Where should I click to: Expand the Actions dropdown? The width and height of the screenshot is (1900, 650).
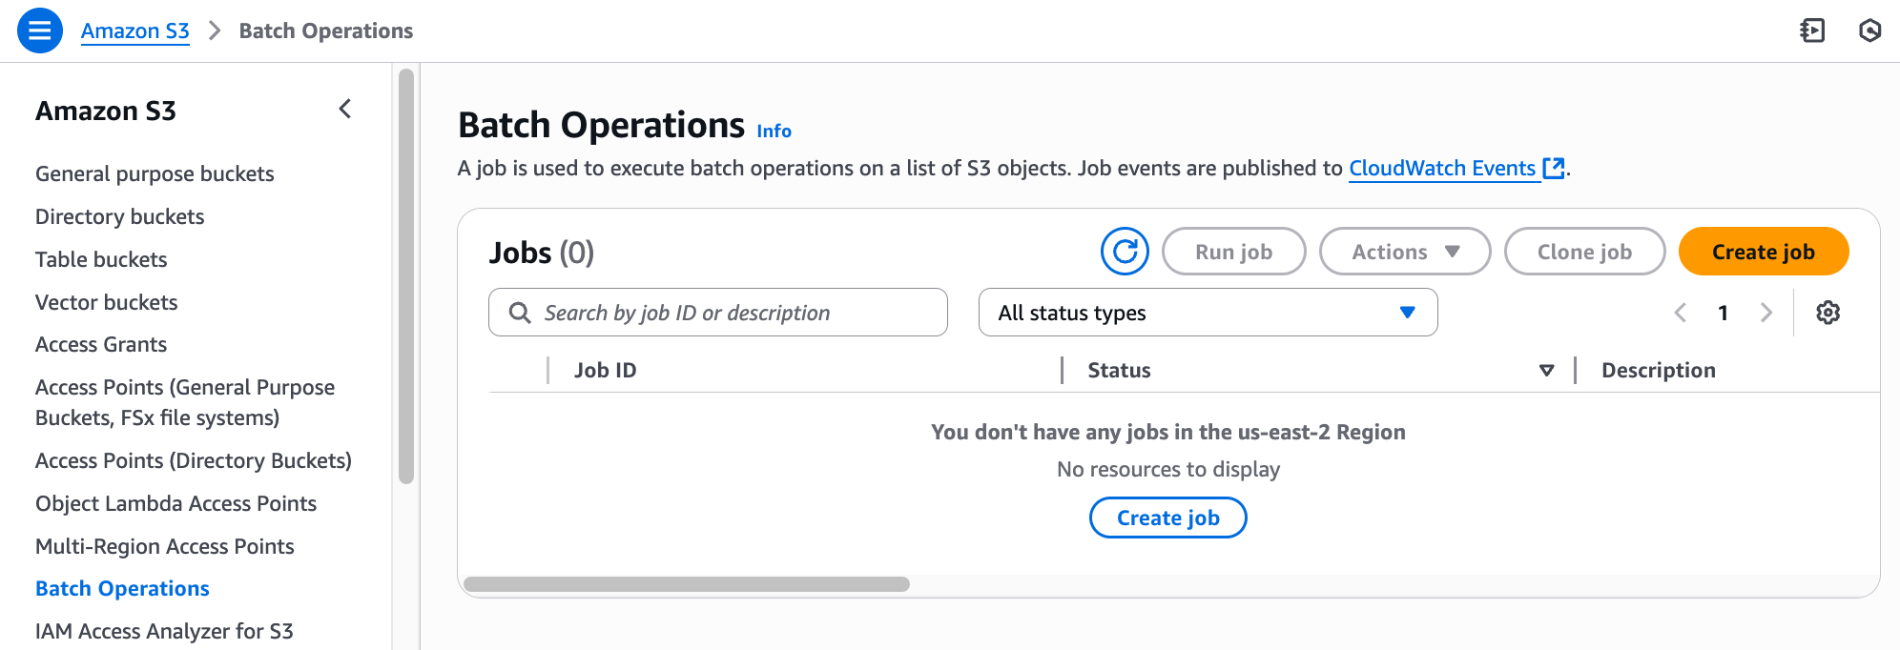click(x=1404, y=252)
